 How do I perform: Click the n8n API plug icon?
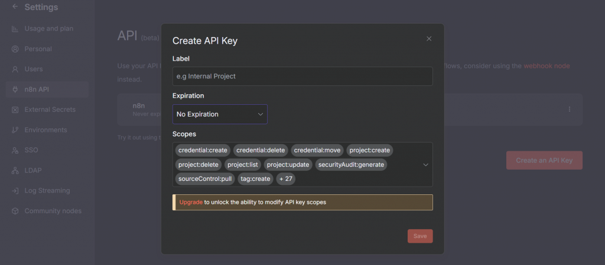click(x=15, y=90)
